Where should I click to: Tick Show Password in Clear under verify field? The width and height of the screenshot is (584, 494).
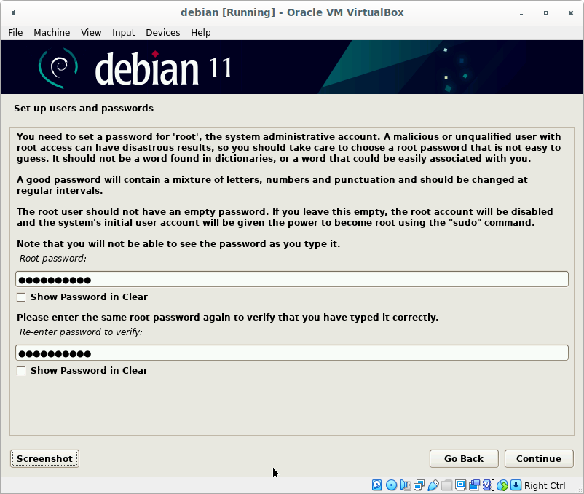coord(21,371)
